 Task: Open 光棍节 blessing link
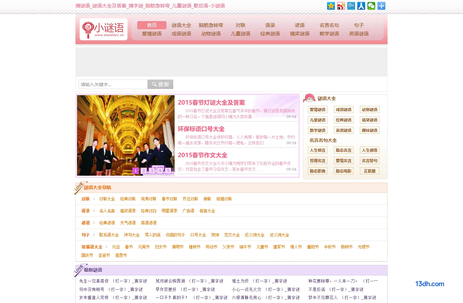(x=364, y=247)
